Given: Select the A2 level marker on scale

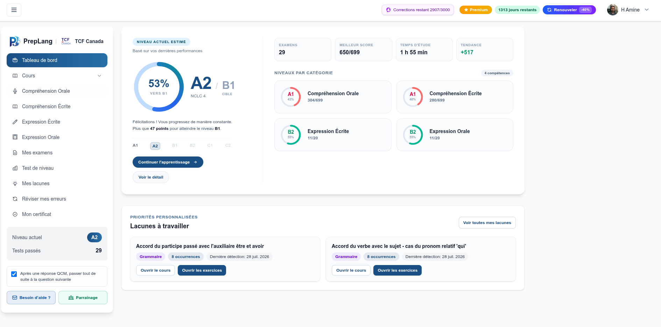Looking at the screenshot, I should (x=155, y=146).
